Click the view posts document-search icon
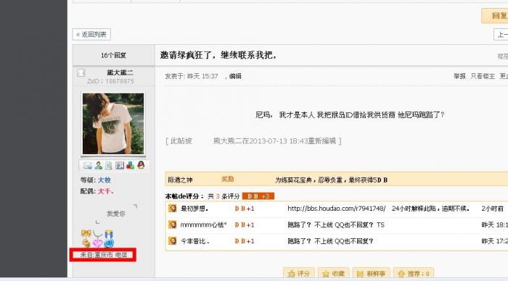This screenshot has width=508, height=281. click(109, 166)
